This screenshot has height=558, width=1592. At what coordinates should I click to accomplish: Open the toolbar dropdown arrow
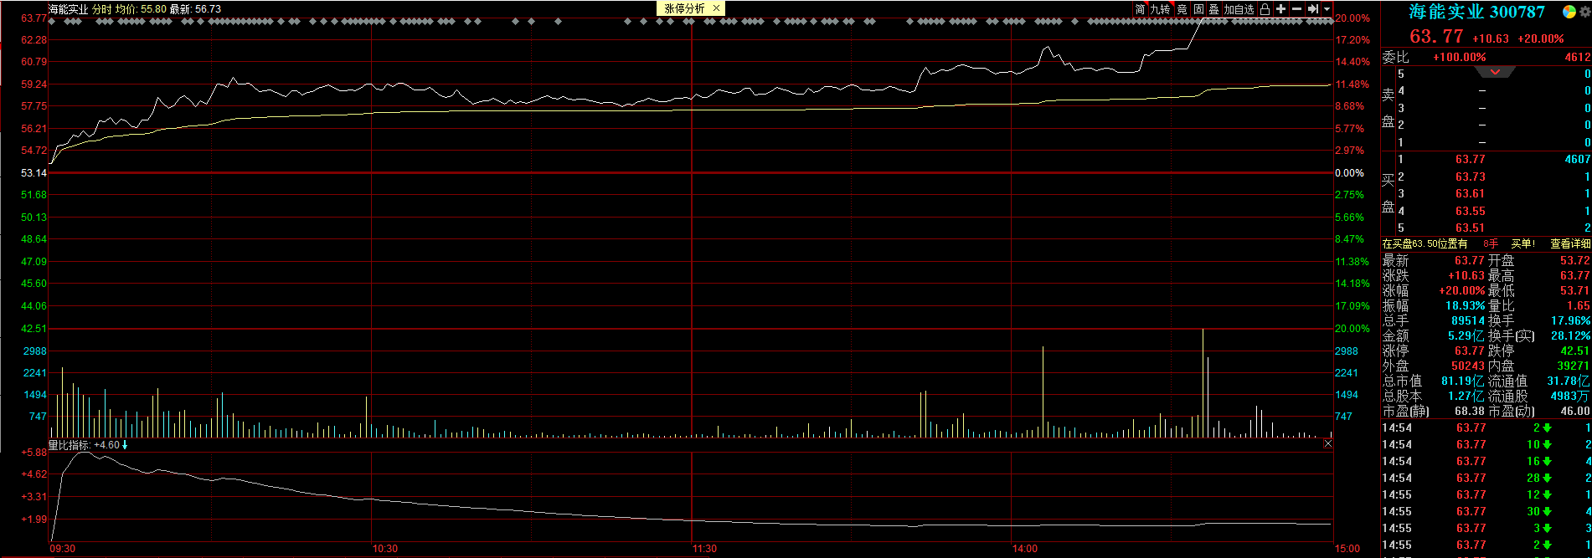pos(1327,9)
